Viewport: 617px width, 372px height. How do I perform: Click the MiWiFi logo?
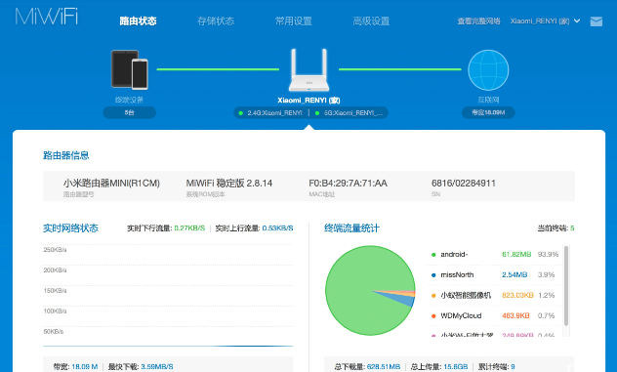(x=47, y=17)
